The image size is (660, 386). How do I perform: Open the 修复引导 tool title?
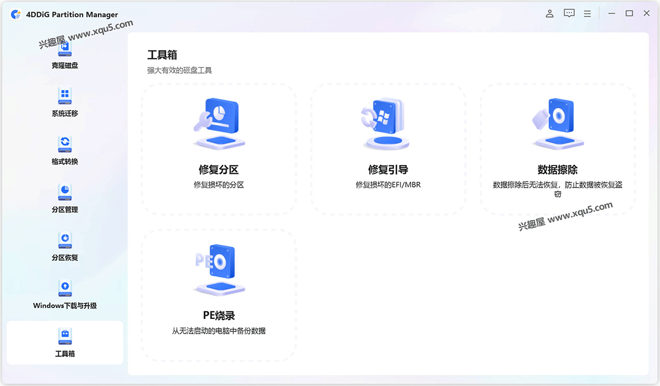(388, 170)
